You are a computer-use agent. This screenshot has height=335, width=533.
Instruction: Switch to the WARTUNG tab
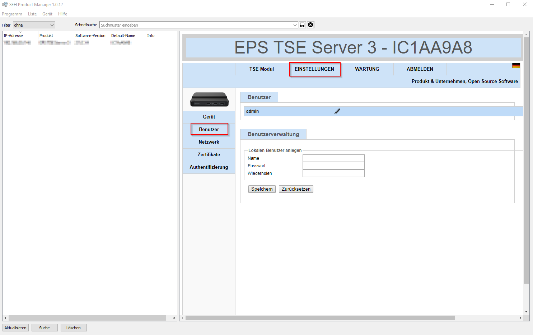pyautogui.click(x=367, y=69)
